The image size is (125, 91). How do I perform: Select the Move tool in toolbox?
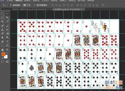(x=7, y=13)
